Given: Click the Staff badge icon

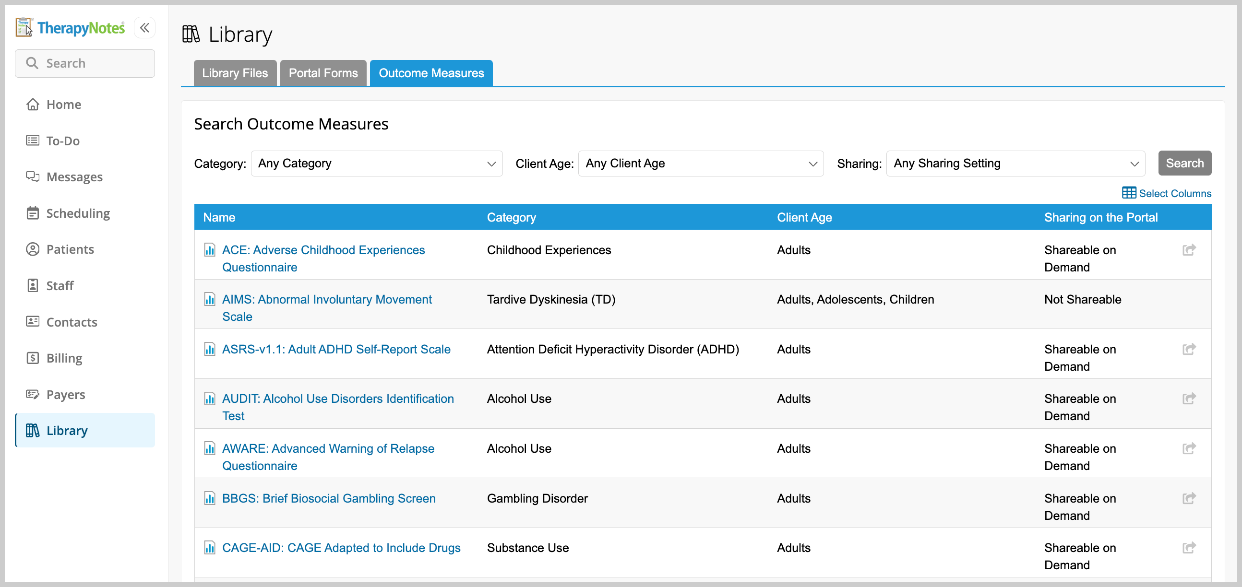Looking at the screenshot, I should tap(33, 285).
